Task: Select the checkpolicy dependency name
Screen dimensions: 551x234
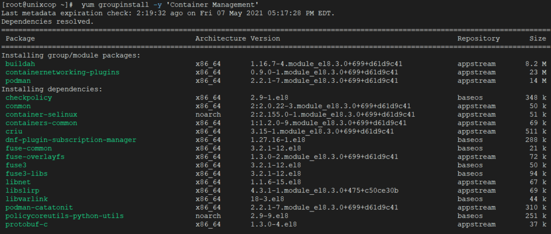Action: click(x=29, y=98)
